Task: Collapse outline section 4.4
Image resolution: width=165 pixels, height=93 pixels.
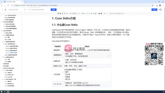Action: click(3, 57)
